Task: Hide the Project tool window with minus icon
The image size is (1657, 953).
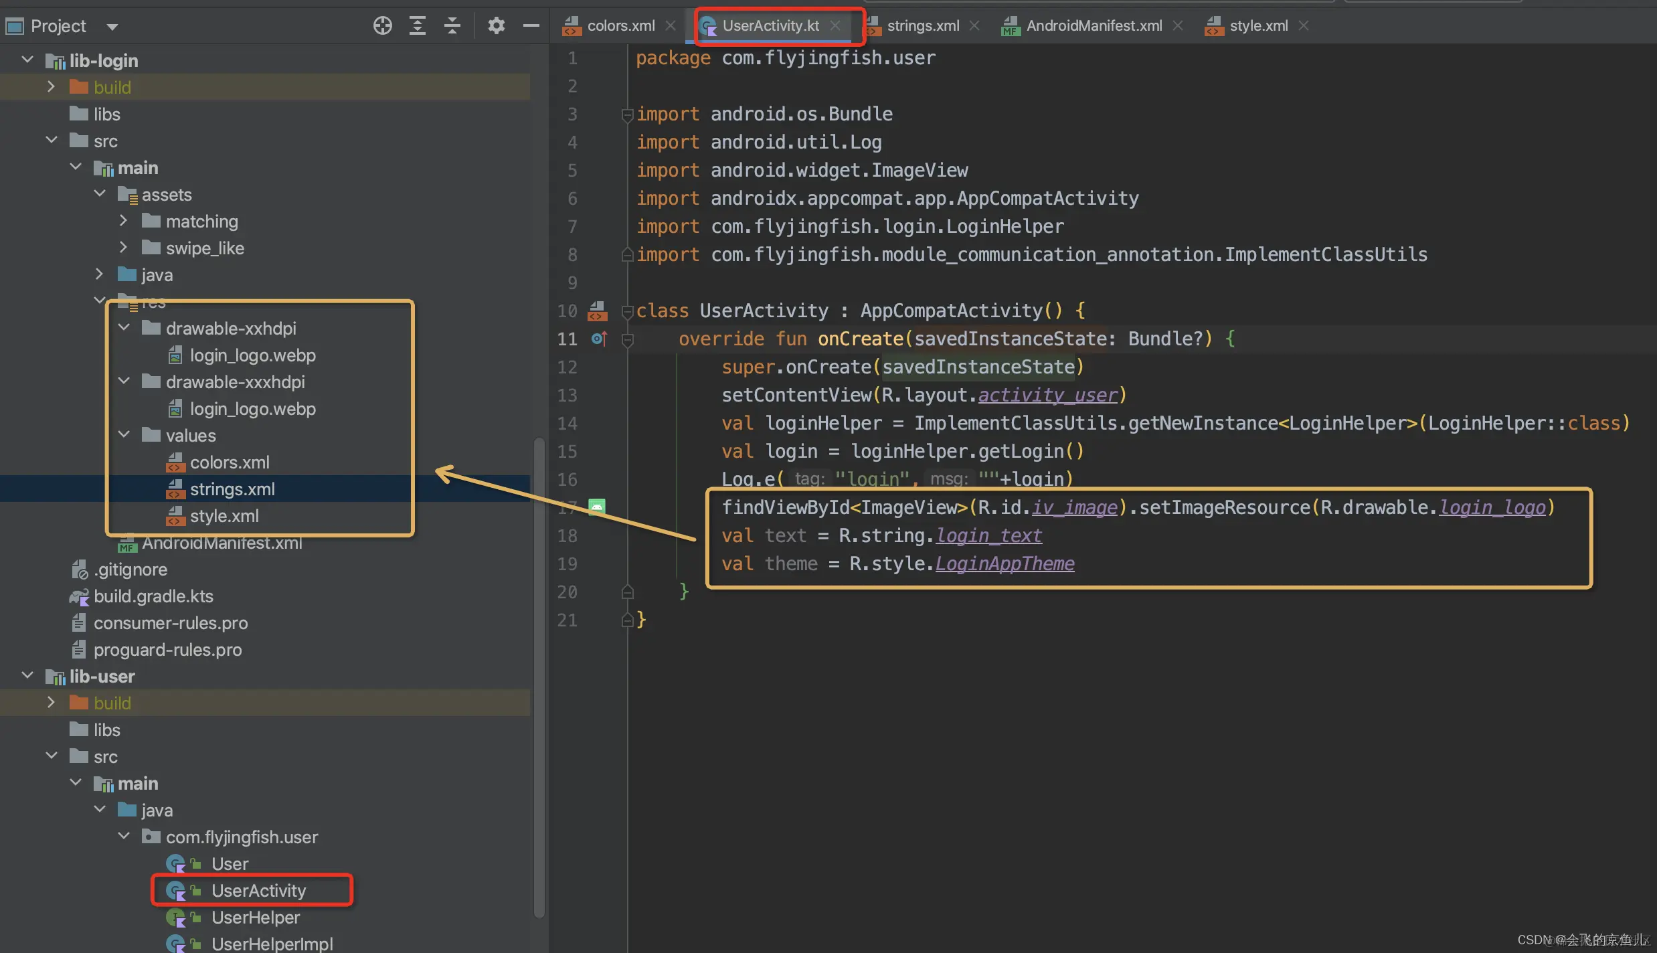Action: (531, 25)
